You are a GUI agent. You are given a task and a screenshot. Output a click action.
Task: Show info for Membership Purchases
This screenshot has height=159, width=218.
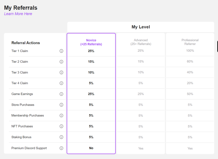61,115
